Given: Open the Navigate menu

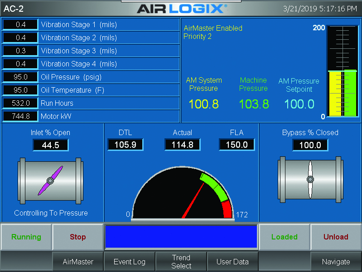Looking at the screenshot, I should click(336, 262).
